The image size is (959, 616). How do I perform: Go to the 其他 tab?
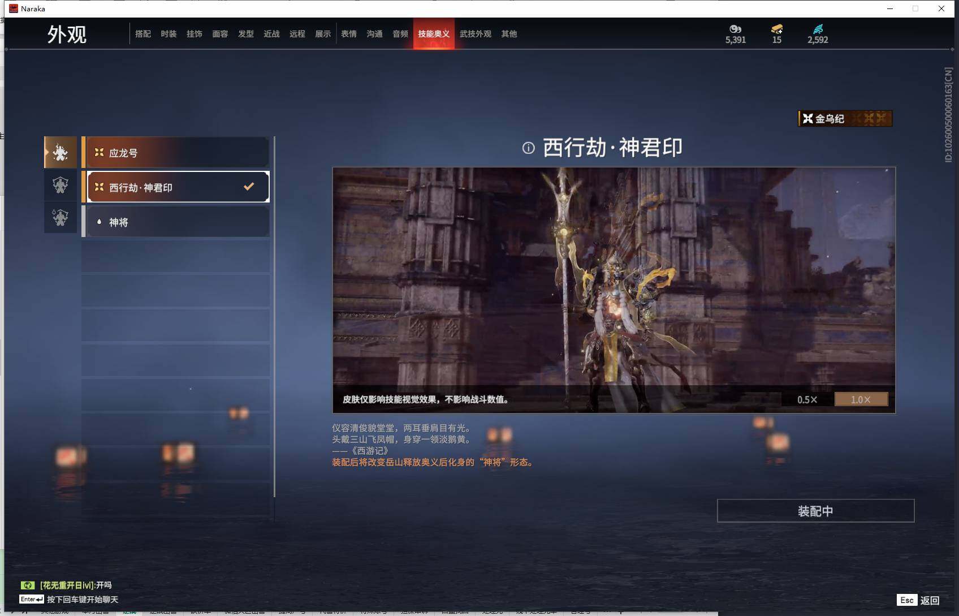pos(509,34)
